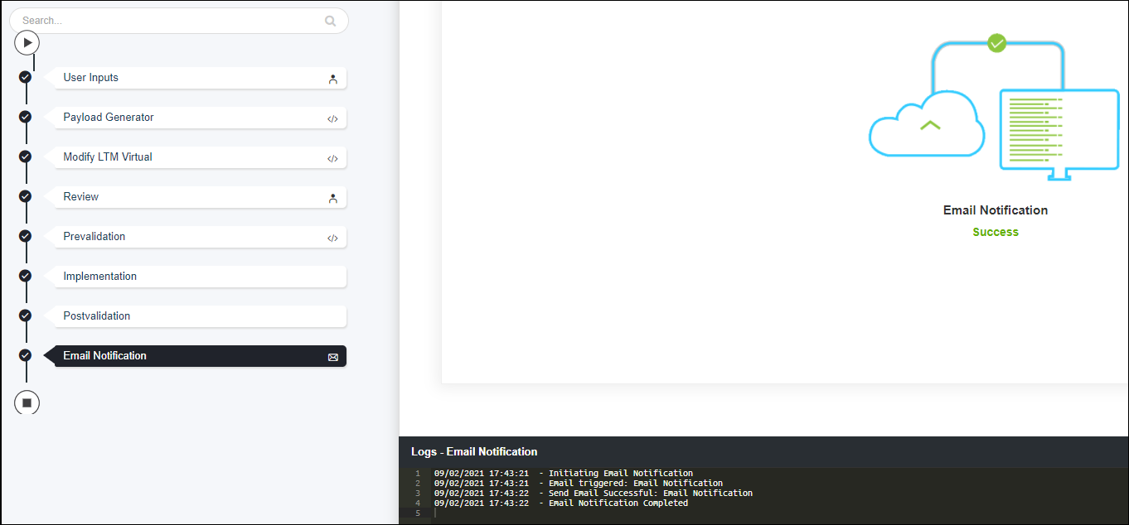Select log line Email Notification Completed
Screen dimensions: 1129x525
pyautogui.click(x=561, y=503)
